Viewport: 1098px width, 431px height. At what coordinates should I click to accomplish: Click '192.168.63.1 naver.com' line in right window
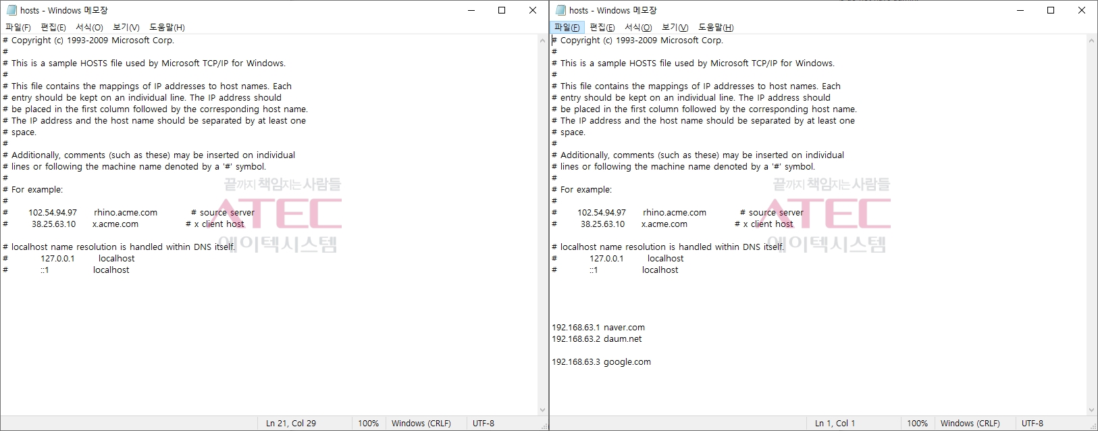pos(598,328)
